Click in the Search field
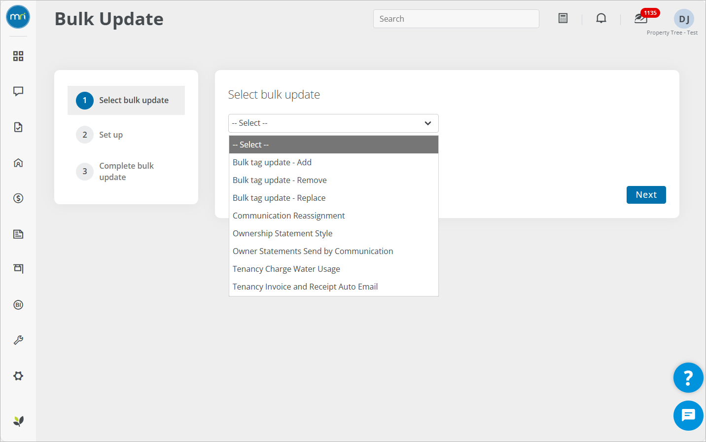Image resolution: width=706 pixels, height=442 pixels. click(456, 19)
